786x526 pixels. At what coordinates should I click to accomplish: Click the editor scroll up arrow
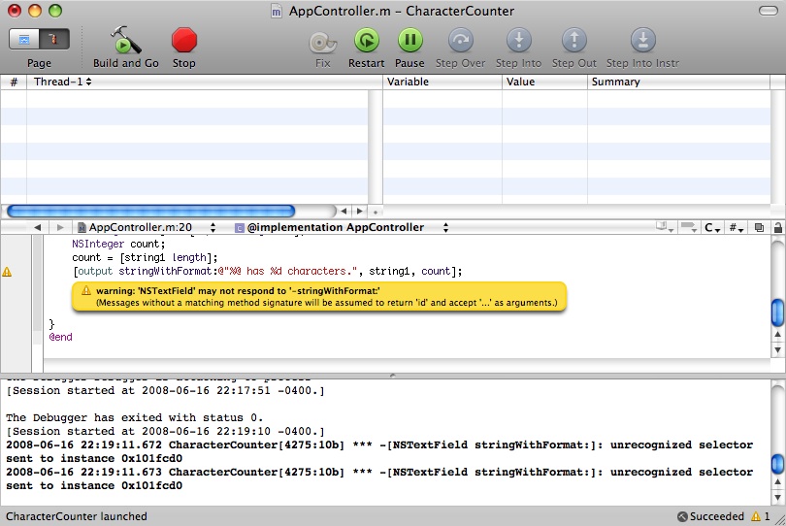[x=777, y=334]
